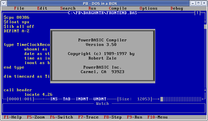This screenshot has height=121, width=208.
Task: Maximize the DOS in a BOX window
Action: (198, 3)
